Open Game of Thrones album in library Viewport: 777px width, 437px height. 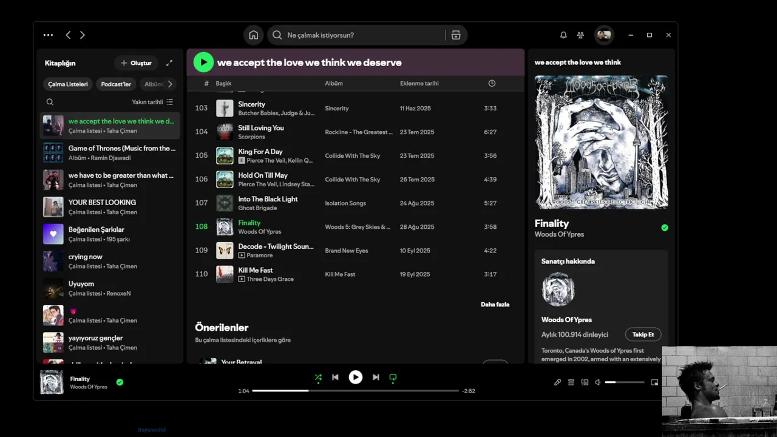pos(110,153)
